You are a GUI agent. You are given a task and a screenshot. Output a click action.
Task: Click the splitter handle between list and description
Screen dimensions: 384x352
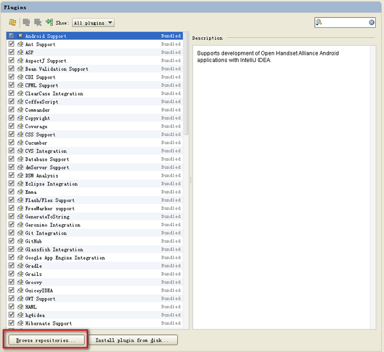click(191, 180)
